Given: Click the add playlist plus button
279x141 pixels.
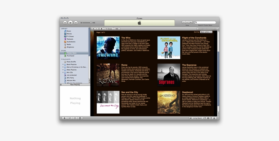Looking at the screenshot, I should 64,118.
